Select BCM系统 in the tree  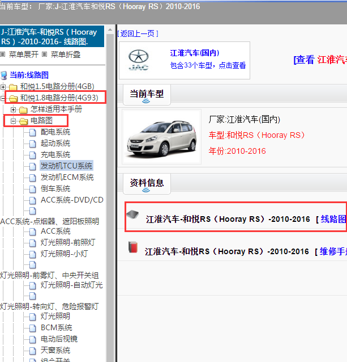(x=57, y=327)
